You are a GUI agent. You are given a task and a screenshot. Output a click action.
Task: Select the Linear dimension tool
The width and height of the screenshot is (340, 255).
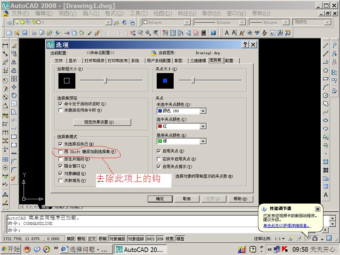tap(5, 45)
